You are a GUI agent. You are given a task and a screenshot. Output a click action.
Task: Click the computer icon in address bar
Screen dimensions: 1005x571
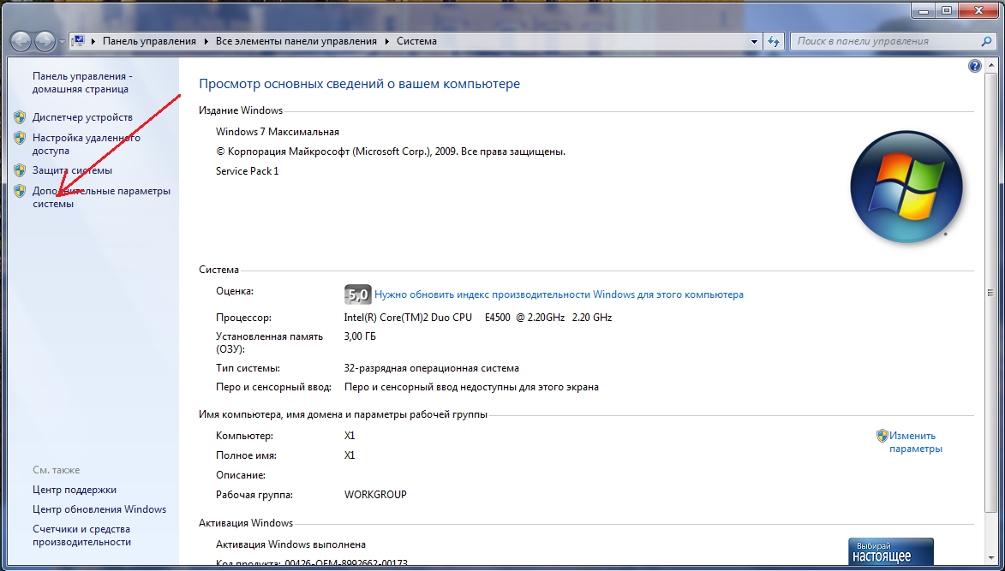click(x=78, y=41)
